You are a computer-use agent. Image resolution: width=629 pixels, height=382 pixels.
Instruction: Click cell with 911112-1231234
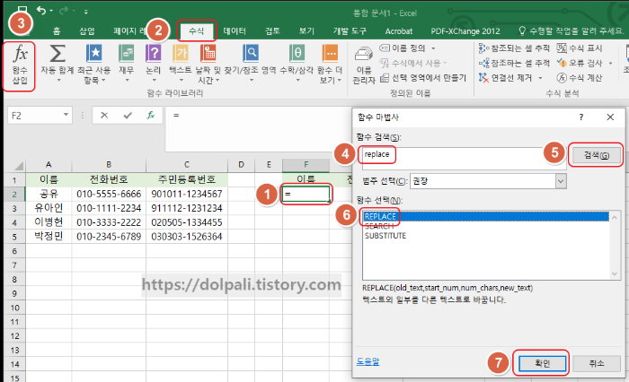click(x=187, y=208)
